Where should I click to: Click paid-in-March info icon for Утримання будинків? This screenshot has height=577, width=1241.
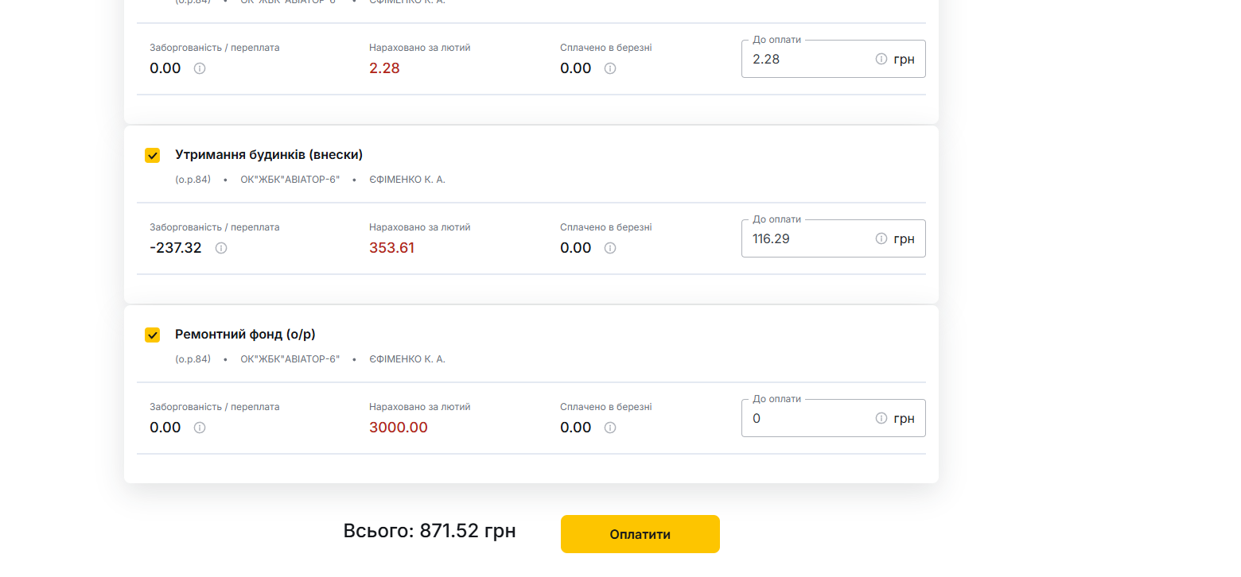[610, 248]
